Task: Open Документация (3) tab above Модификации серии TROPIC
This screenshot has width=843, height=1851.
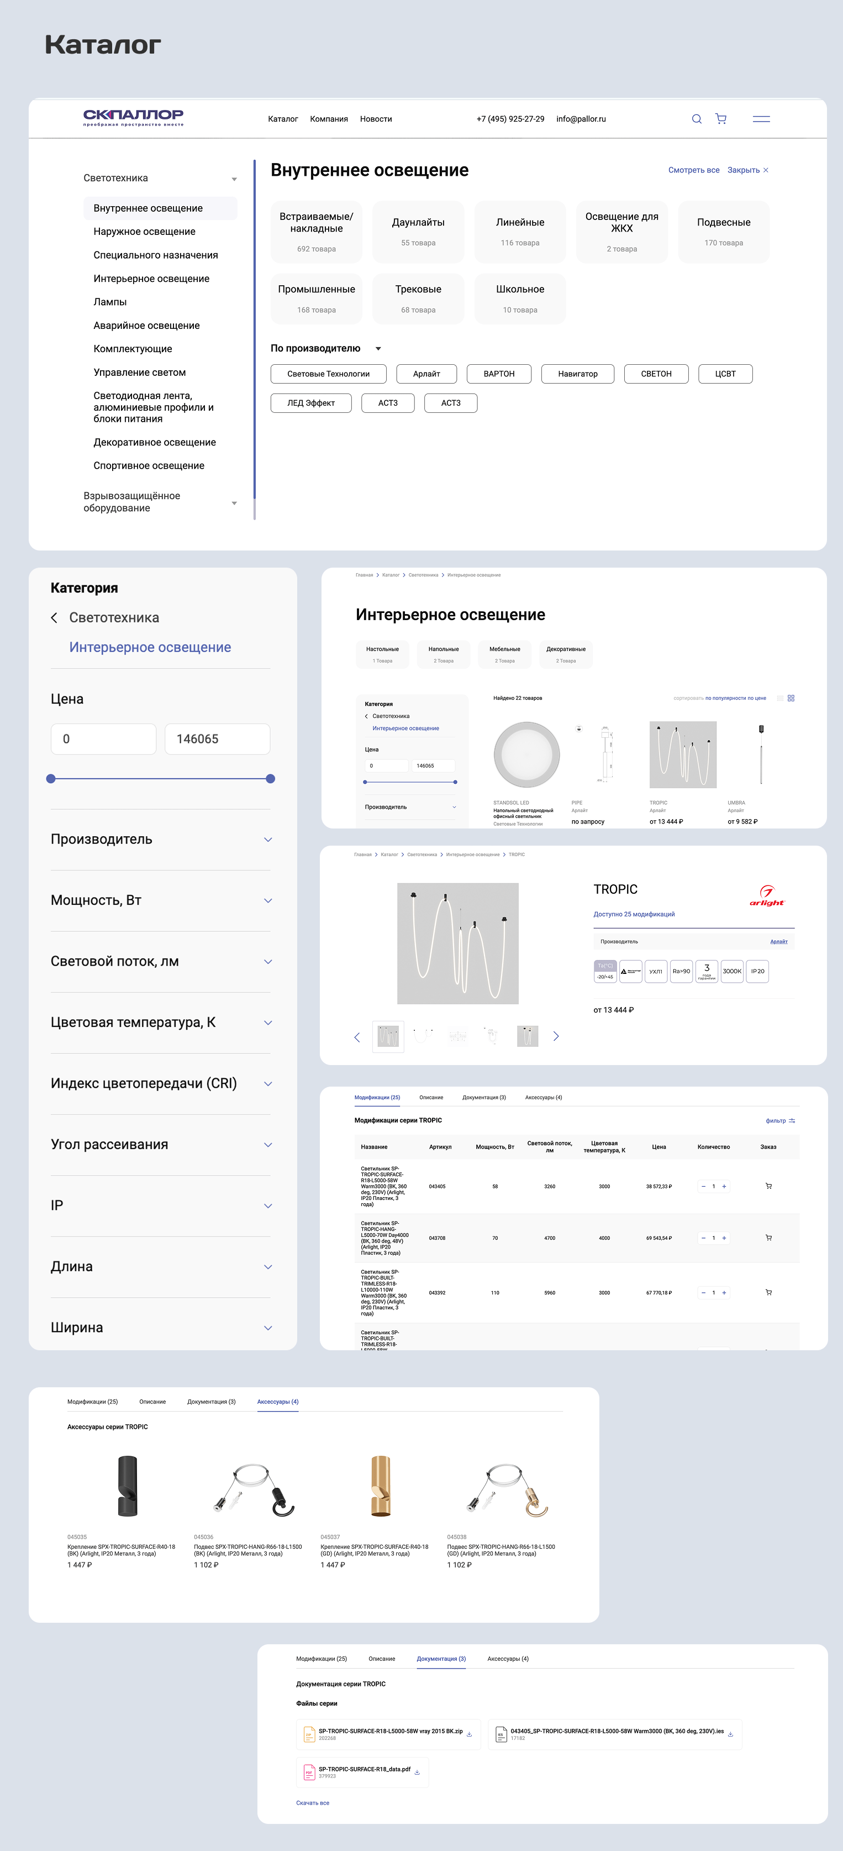Action: coord(484,1097)
